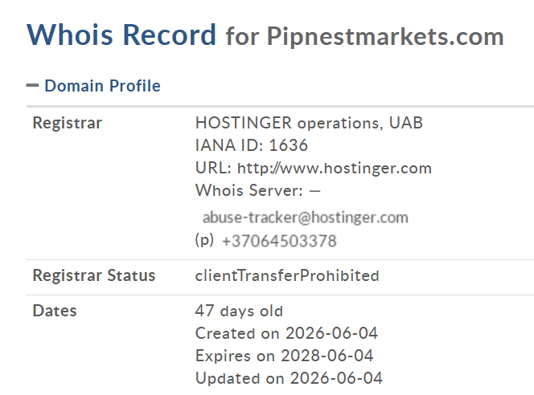This screenshot has height=395, width=534.
Task: Click the Registrar row label
Action: (67, 123)
